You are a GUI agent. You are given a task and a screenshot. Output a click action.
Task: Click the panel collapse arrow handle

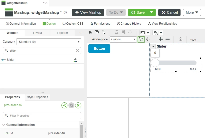point(85,132)
